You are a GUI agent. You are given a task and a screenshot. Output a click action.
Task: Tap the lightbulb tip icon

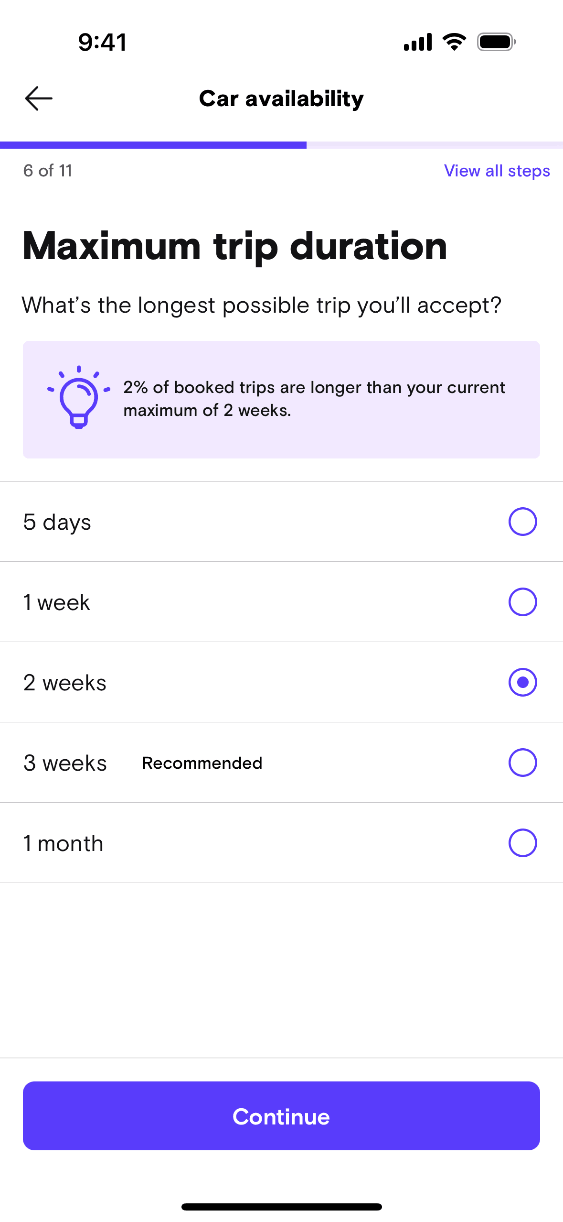pyautogui.click(x=79, y=398)
